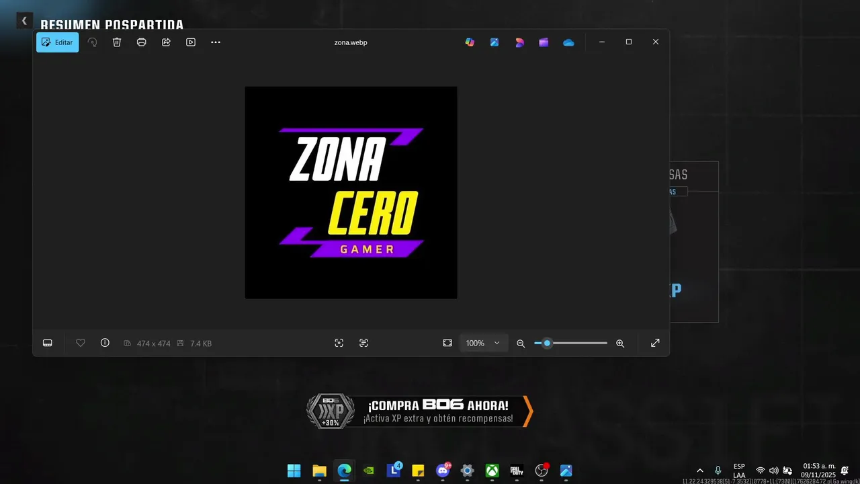Start the slideshow from the toolbar
The image size is (860, 484).
tap(191, 42)
